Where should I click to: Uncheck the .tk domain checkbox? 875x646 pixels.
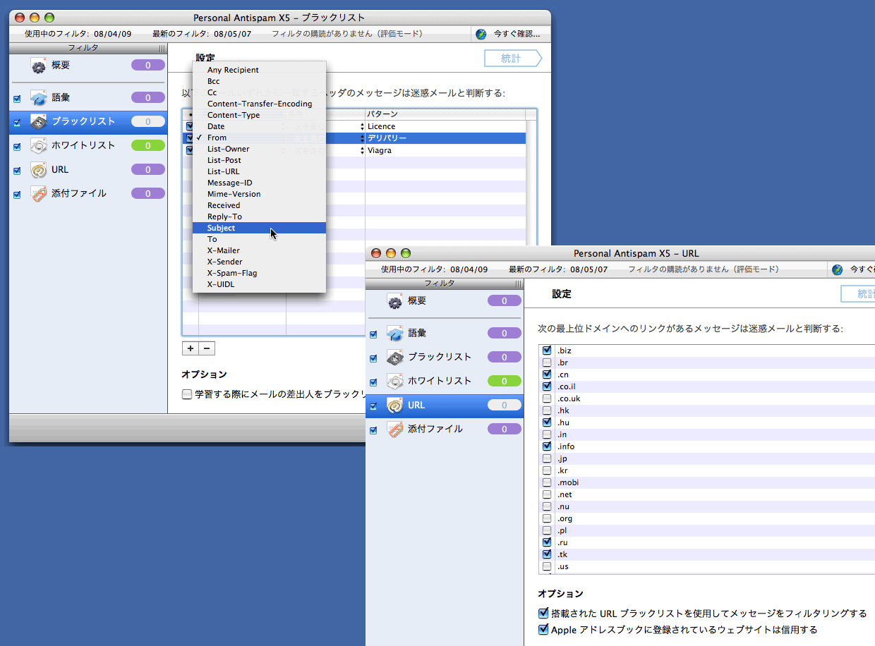[547, 554]
